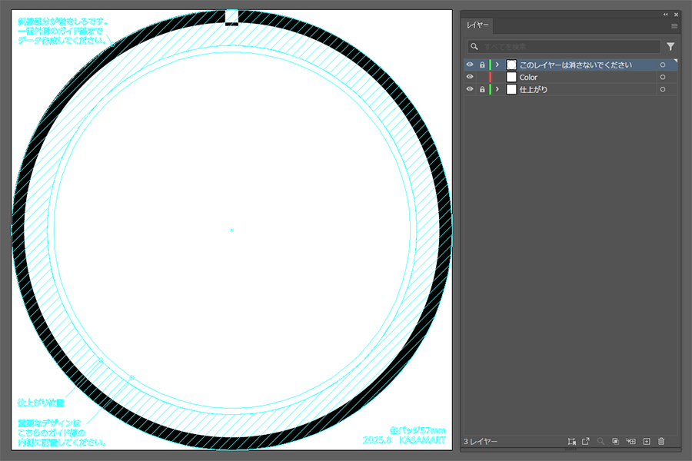Click the collect for export artboard icon

[x=571, y=442]
